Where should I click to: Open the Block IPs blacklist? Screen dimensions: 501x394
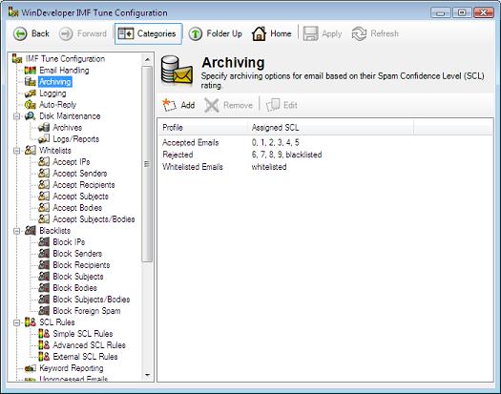pyautogui.click(x=69, y=242)
